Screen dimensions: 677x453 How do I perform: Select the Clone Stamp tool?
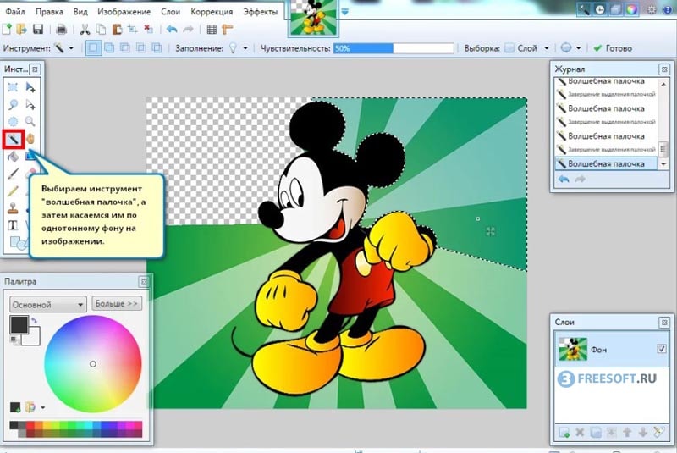13,208
